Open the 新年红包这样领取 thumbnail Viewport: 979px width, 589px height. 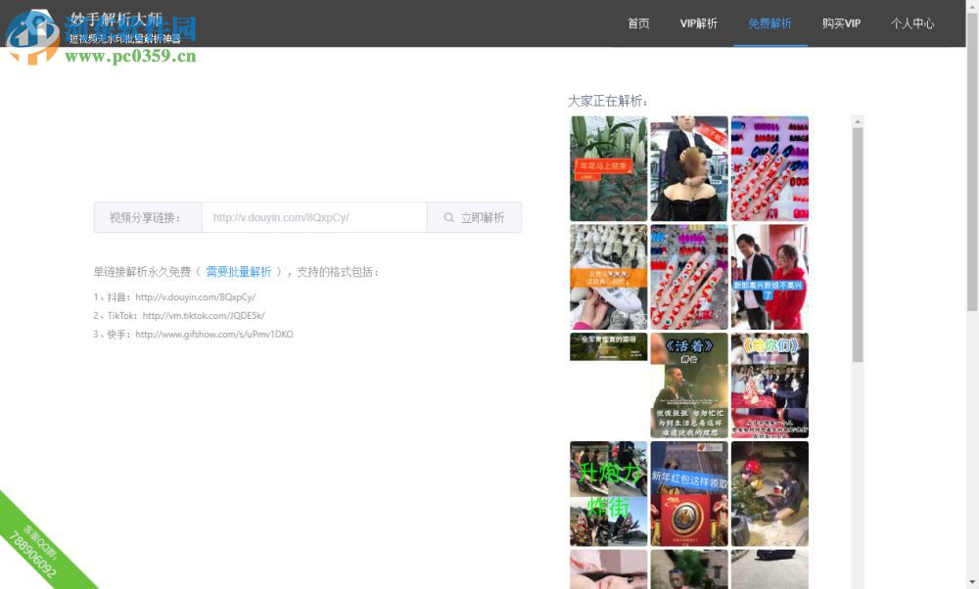[x=689, y=494]
